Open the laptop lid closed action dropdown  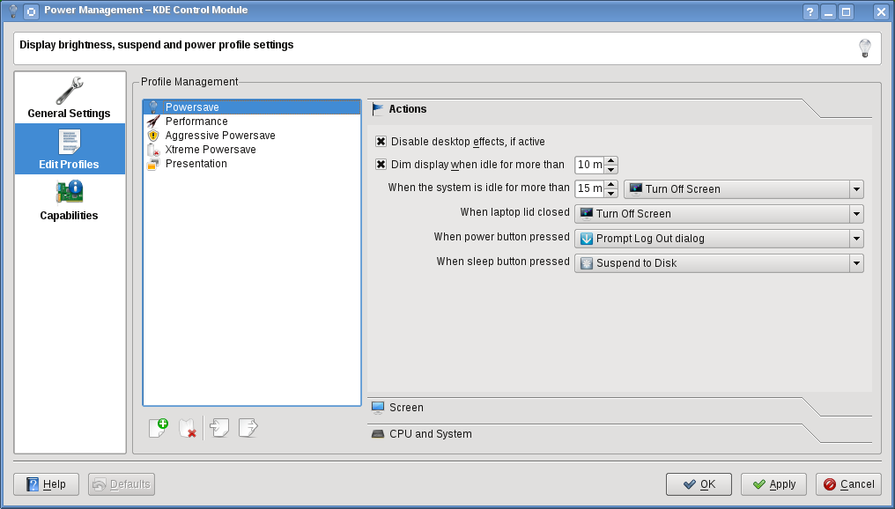(719, 214)
